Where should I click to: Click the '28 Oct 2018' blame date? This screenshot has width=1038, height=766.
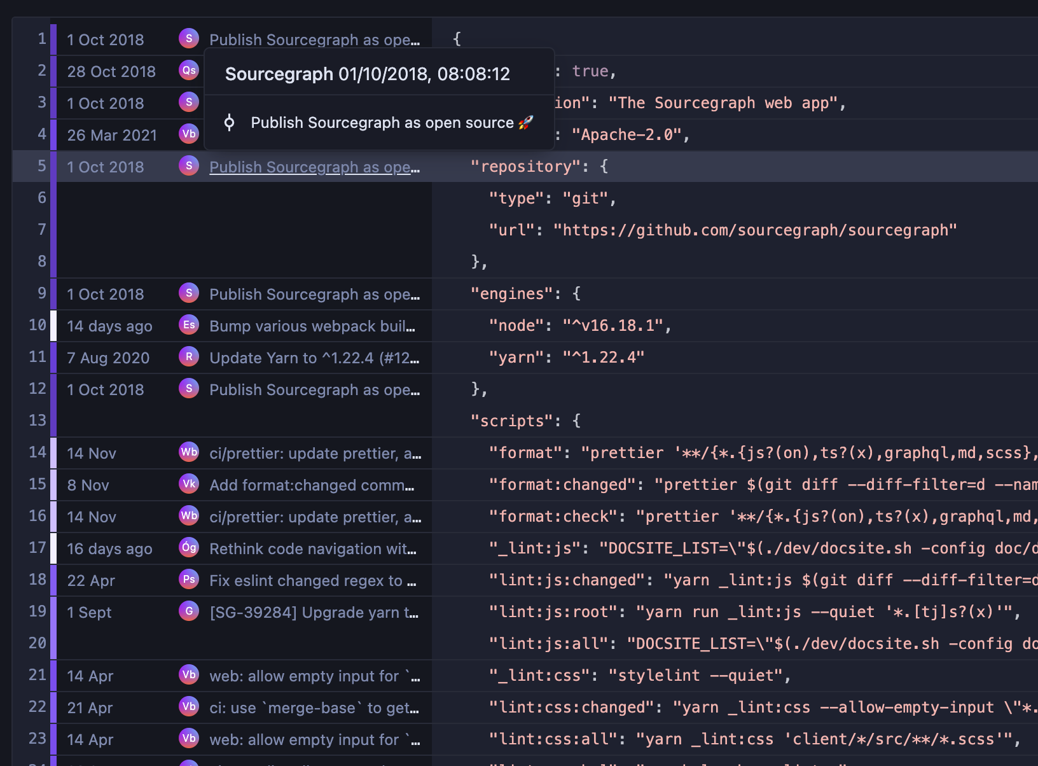pyautogui.click(x=111, y=71)
